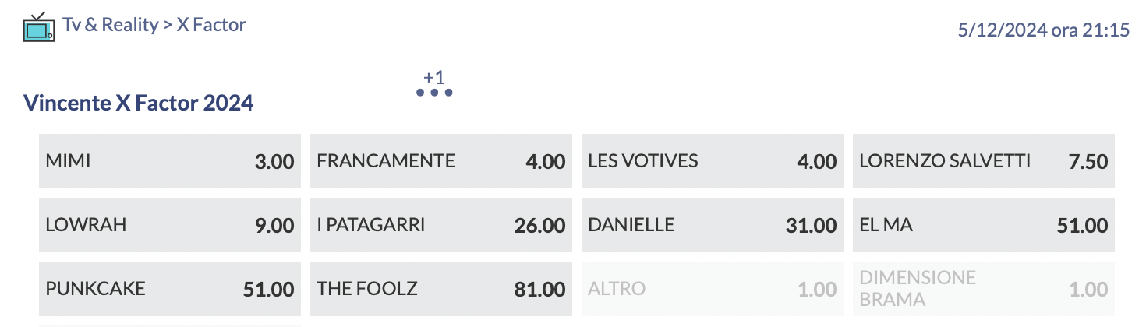This screenshot has height=327, width=1146.
Task: Click the TV icon beside the breadcrumb
Action: tap(38, 27)
